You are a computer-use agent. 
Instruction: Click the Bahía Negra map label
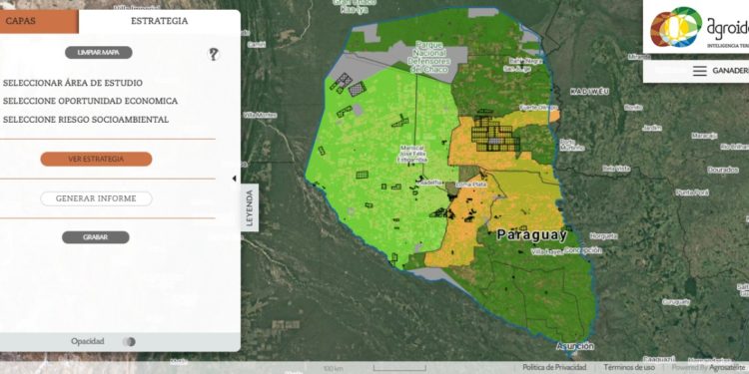coord(525,61)
